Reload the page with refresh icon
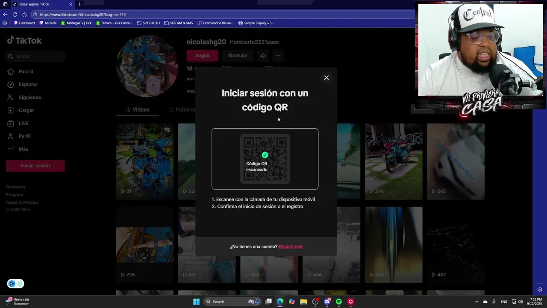This screenshot has height=308, width=547. [15, 14]
